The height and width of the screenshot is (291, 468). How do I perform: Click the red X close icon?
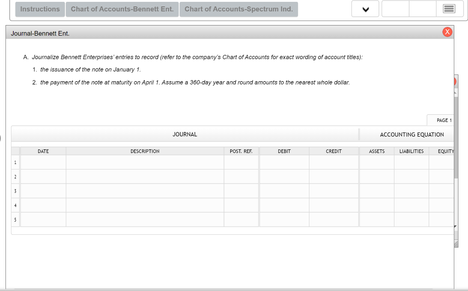tap(447, 32)
